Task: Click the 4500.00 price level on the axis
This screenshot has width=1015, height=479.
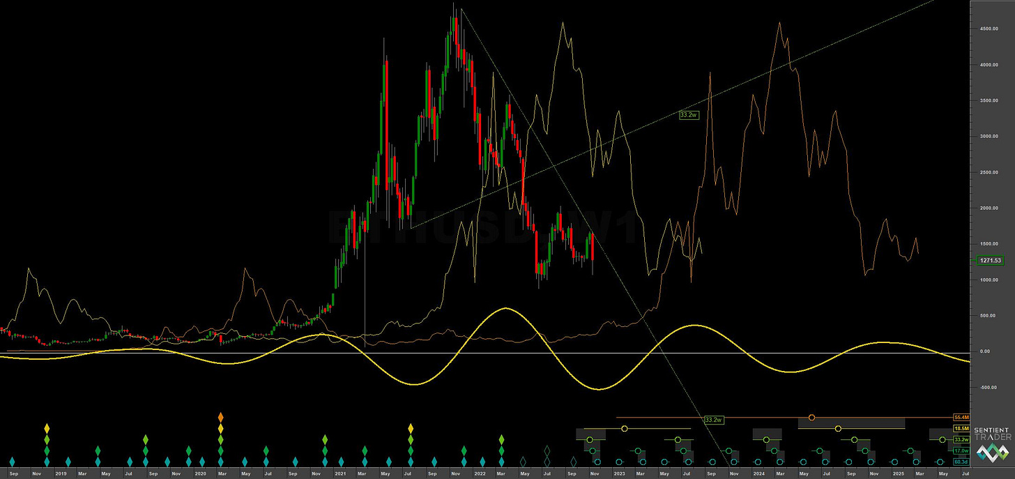Action: 989,29
